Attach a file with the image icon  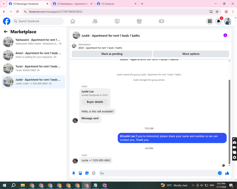point(80,173)
